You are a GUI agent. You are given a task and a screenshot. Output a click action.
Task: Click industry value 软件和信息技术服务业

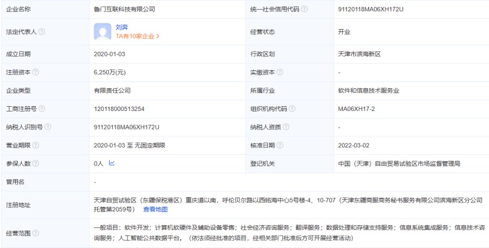point(368,91)
